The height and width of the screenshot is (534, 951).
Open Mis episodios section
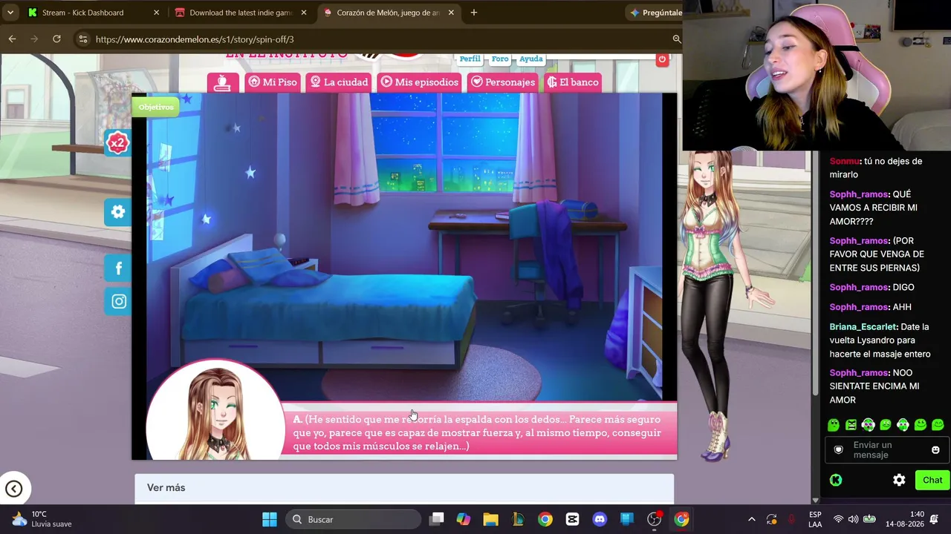[419, 82]
